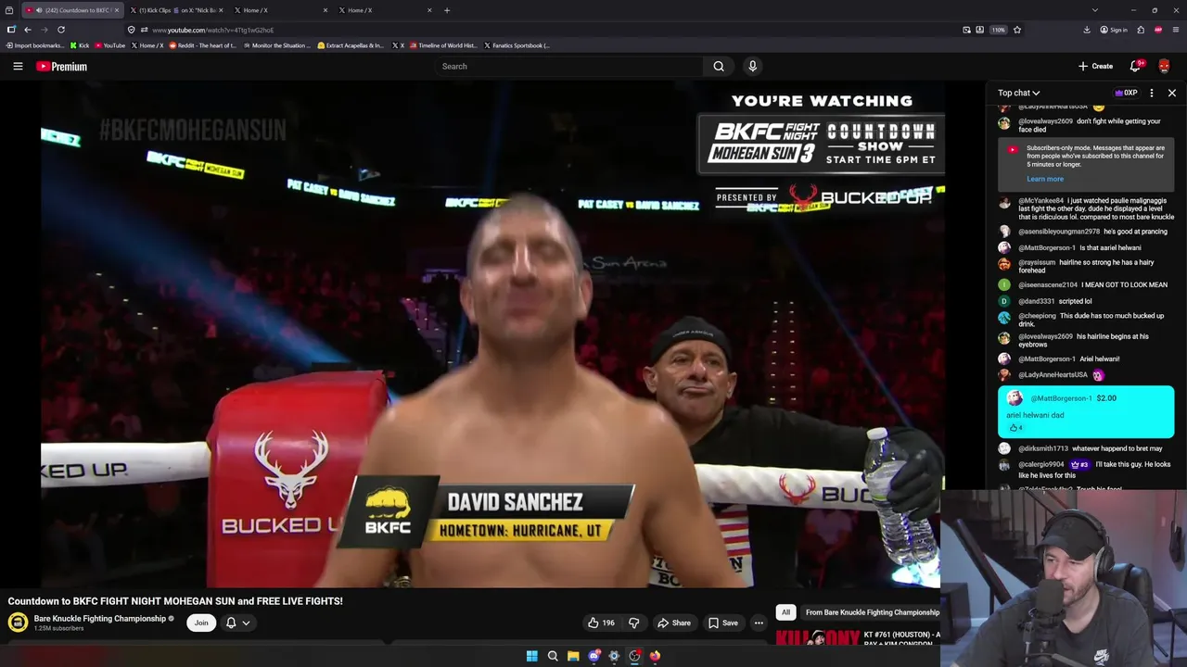Open Import bookmarks bookmark item

point(34,45)
